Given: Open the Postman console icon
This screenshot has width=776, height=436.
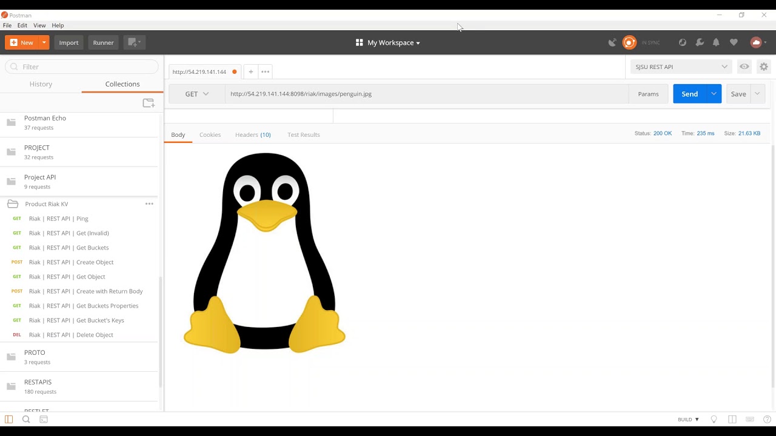Looking at the screenshot, I should pos(44,419).
